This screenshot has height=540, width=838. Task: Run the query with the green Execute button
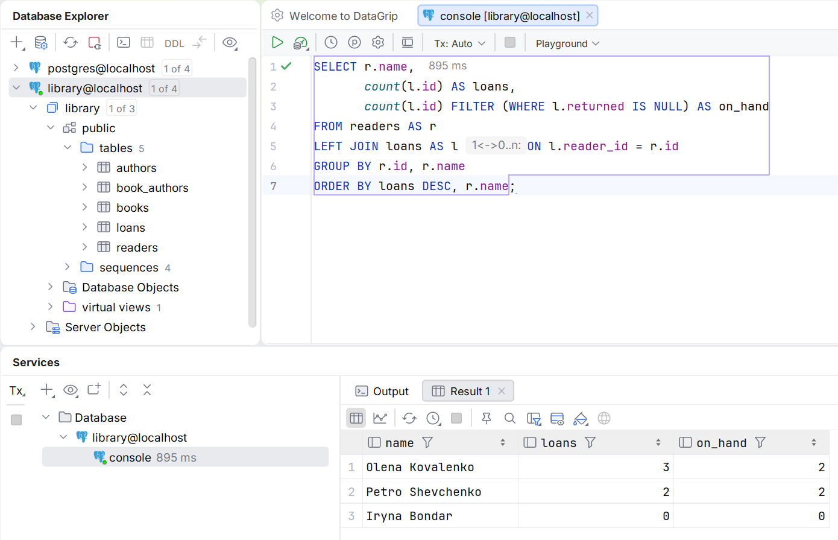coord(277,42)
